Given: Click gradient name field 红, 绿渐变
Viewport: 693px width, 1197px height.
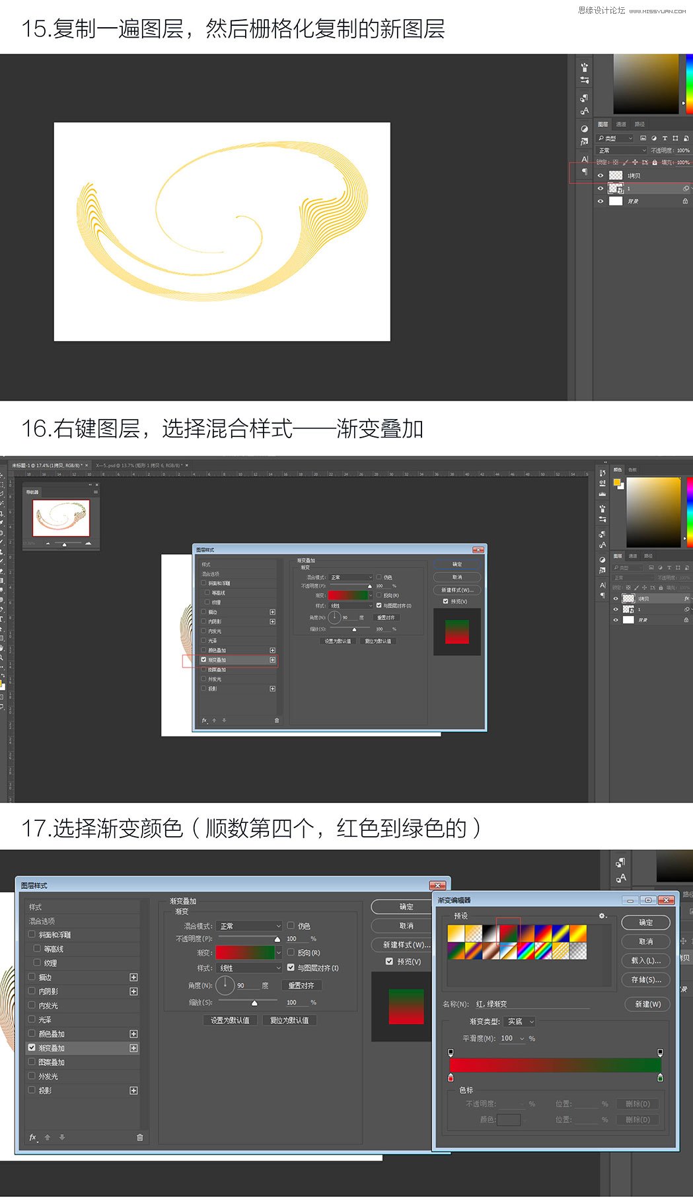Looking at the screenshot, I should (531, 1004).
